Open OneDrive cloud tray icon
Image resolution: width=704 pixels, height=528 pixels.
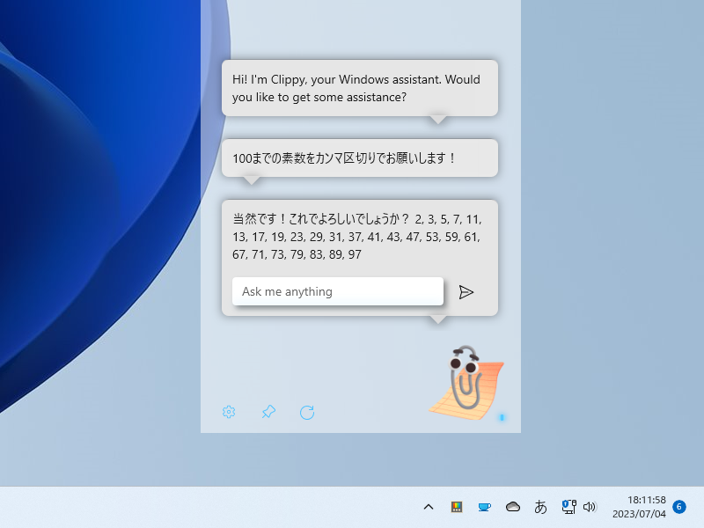tap(510, 507)
